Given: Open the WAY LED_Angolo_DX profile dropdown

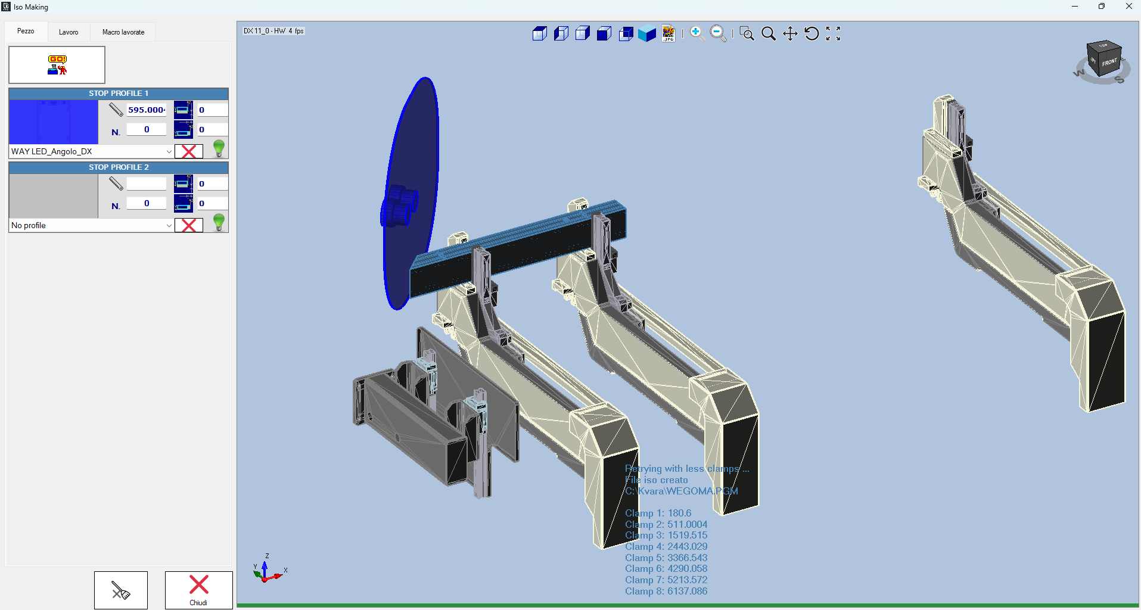Looking at the screenshot, I should [x=169, y=152].
